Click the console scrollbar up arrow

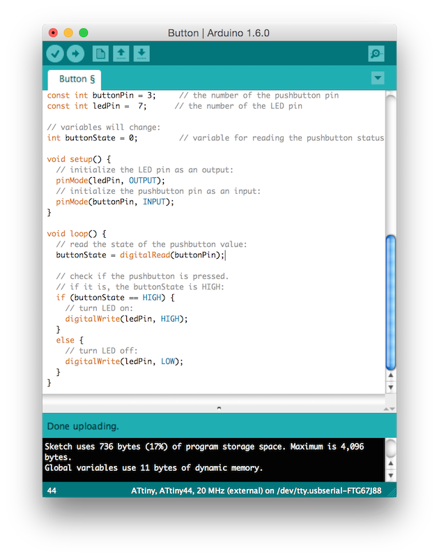[390, 463]
